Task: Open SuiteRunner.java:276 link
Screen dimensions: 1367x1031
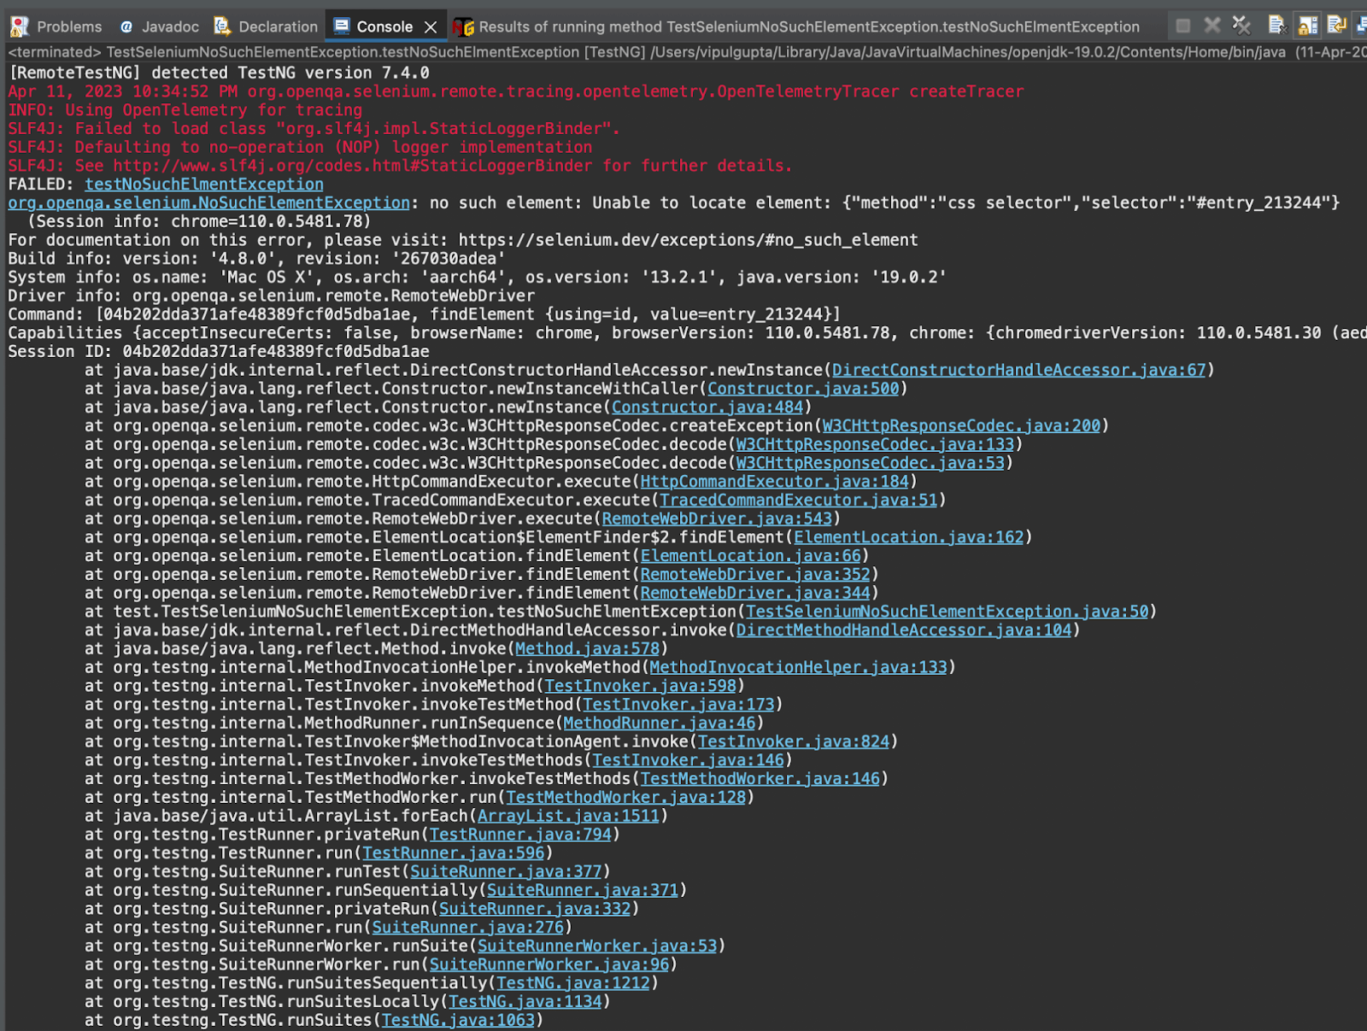Action: [x=468, y=928]
